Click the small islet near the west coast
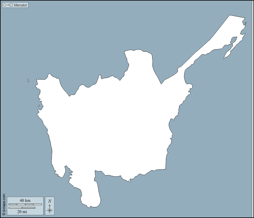Image resolution: width=254 pixels, height=218 pixels. (39, 106)
